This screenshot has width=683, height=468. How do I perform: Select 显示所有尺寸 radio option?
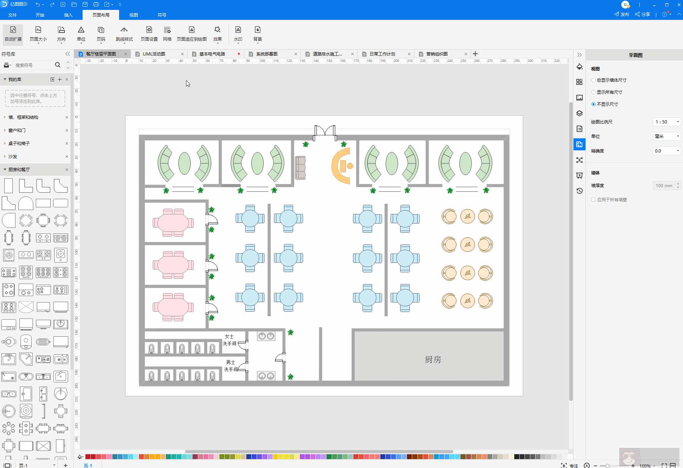(x=594, y=92)
